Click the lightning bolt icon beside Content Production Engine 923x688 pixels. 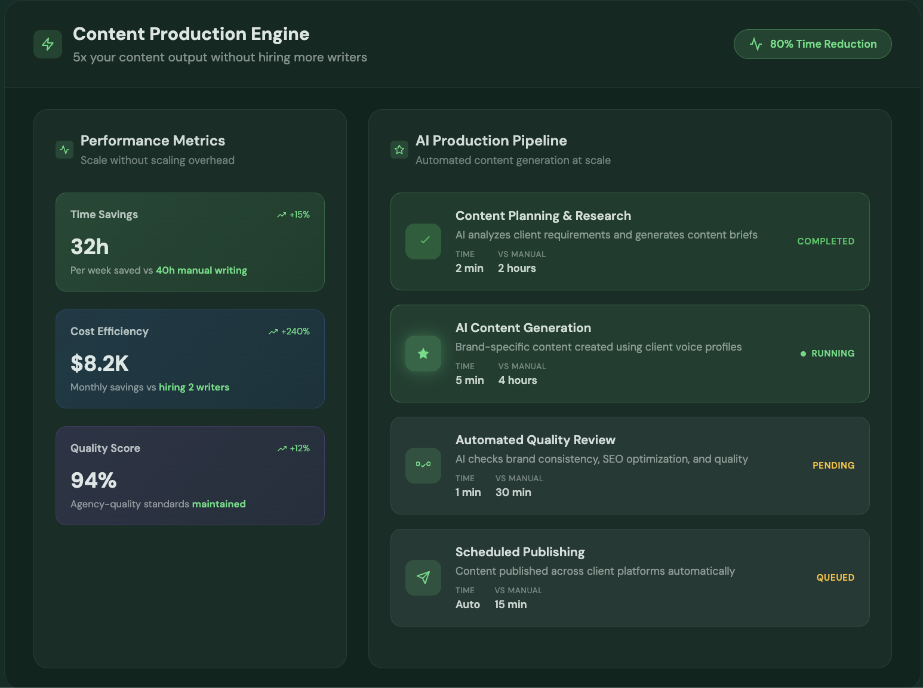coord(48,44)
